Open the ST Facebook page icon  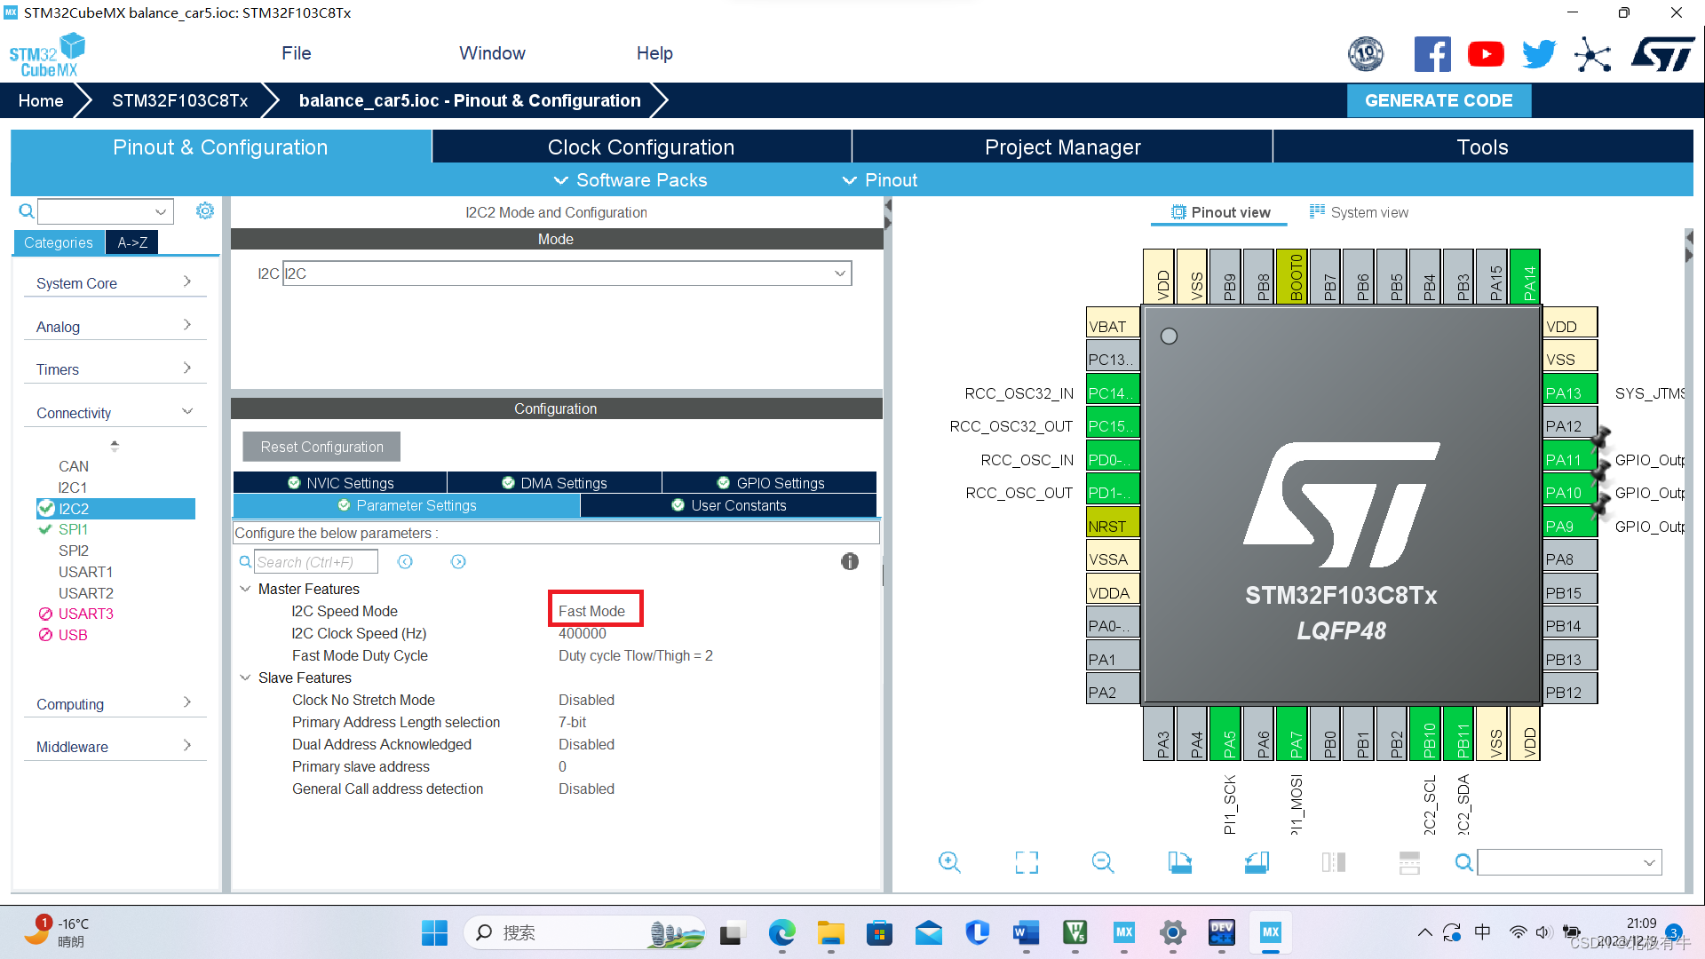[x=1432, y=54]
